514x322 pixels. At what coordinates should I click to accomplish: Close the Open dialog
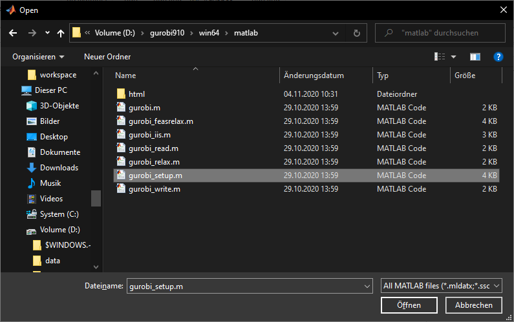[504, 10]
